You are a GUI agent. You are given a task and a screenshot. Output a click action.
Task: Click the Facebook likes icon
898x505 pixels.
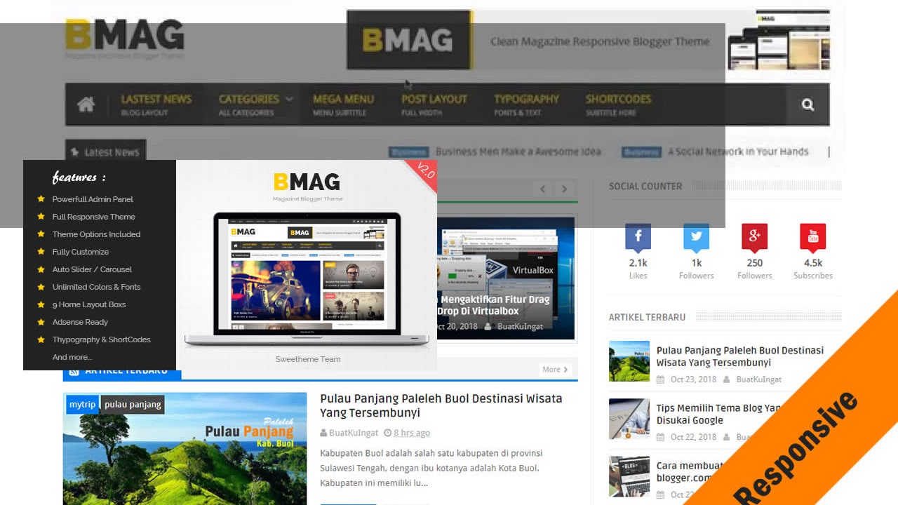pos(638,237)
